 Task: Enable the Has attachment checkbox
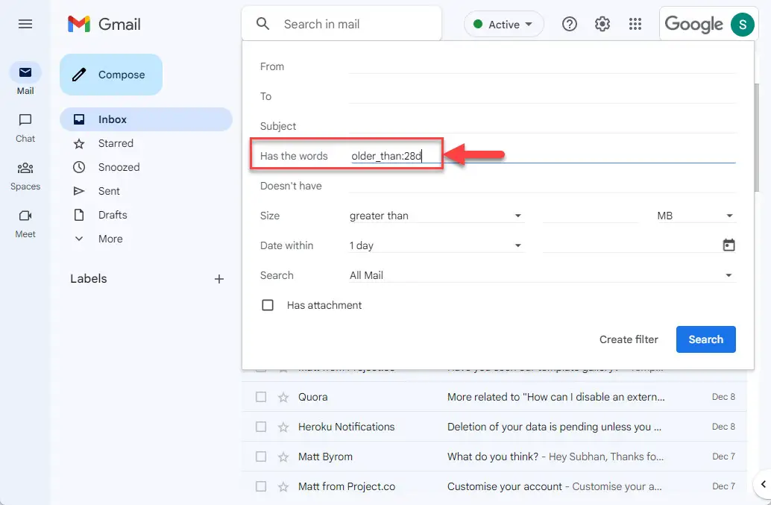pos(268,305)
